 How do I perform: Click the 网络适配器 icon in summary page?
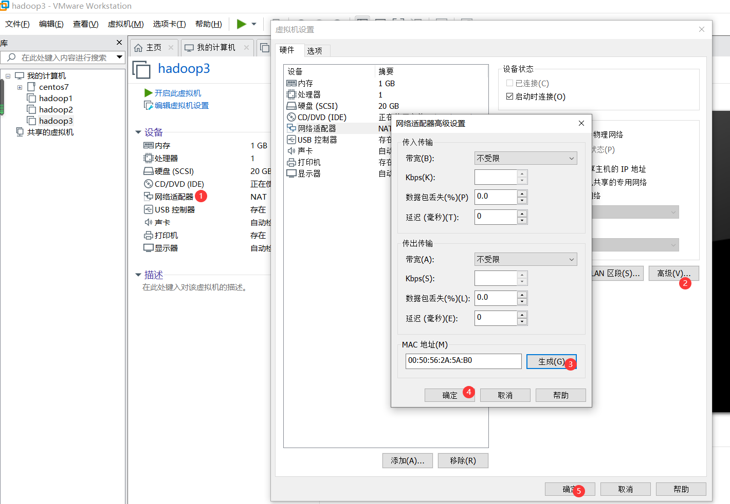149,197
